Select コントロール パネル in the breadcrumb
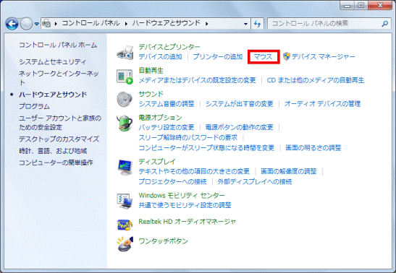The height and width of the screenshot is (273, 396). click(91, 23)
